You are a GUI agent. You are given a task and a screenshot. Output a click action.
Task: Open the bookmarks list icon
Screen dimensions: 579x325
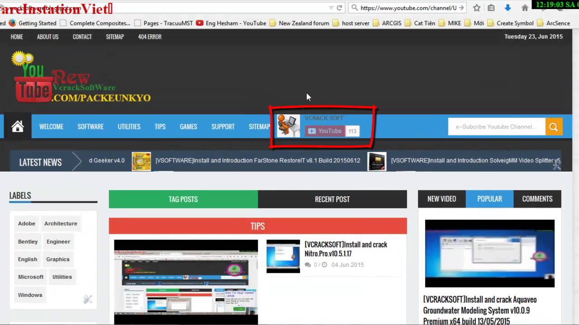point(491,8)
